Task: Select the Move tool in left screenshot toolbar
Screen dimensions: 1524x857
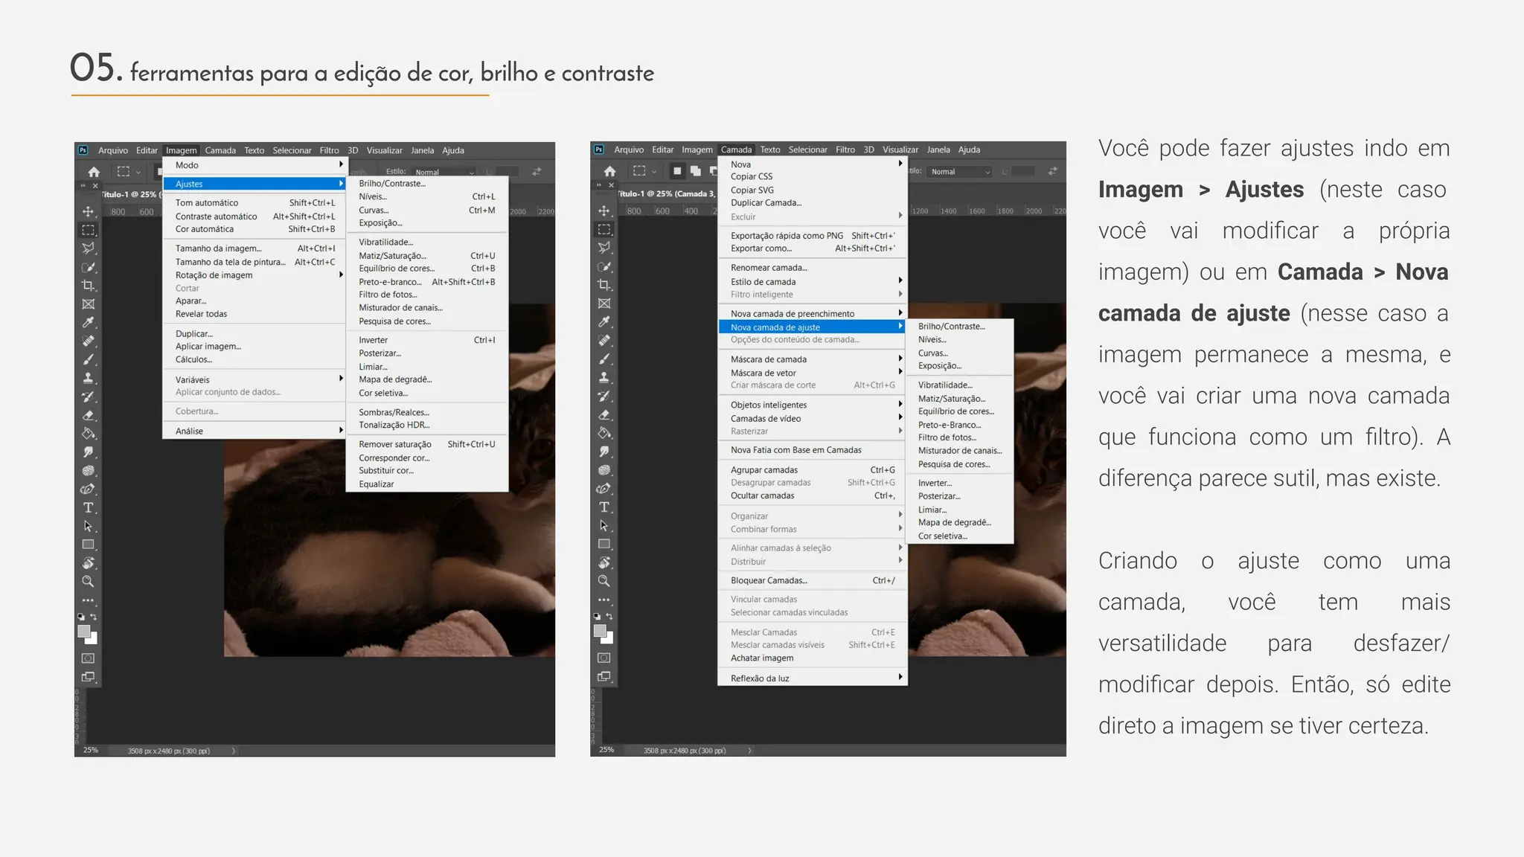Action: click(88, 211)
